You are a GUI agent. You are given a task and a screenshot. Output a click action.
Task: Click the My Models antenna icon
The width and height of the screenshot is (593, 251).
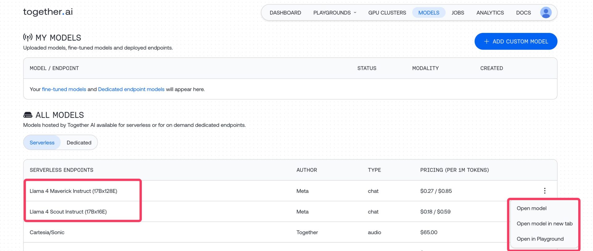[28, 38]
